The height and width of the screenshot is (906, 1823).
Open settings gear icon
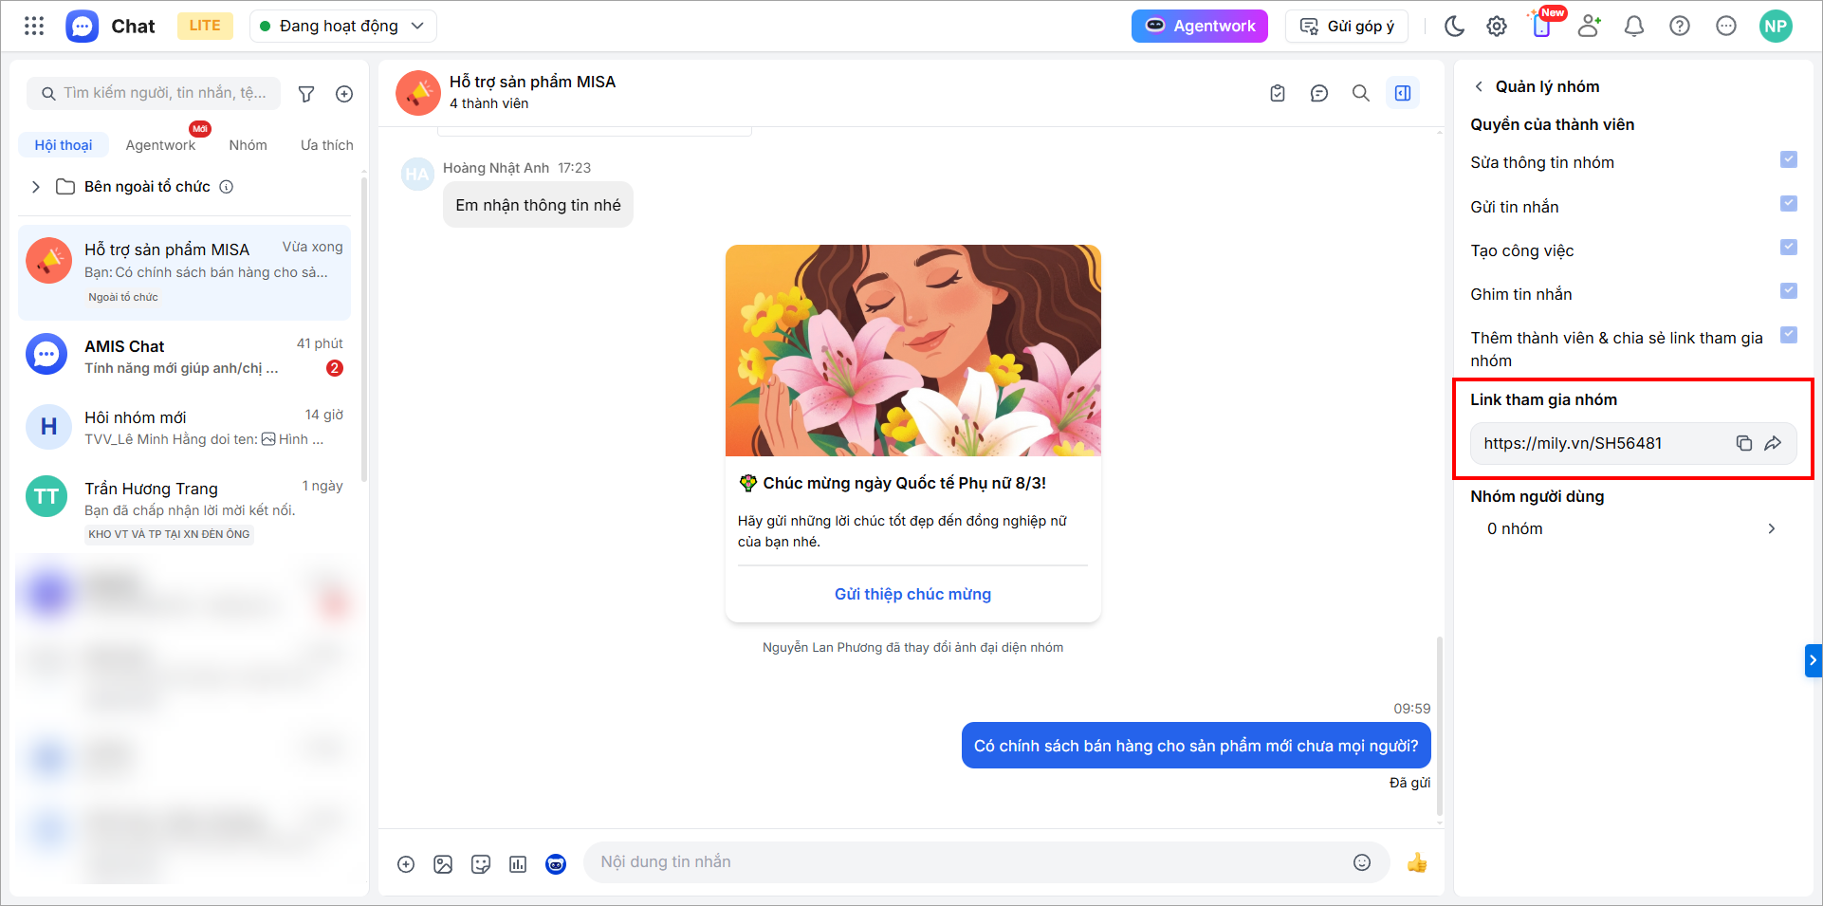tap(1497, 27)
